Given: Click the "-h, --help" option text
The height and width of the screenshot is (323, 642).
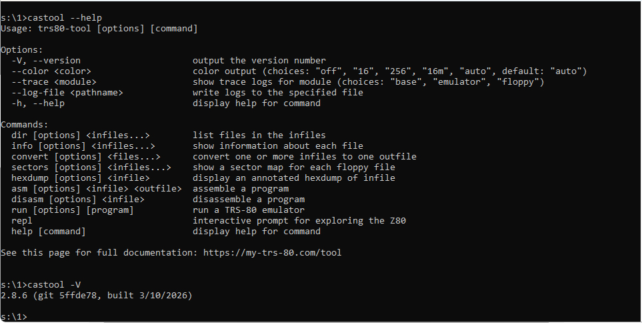Looking at the screenshot, I should (38, 103).
